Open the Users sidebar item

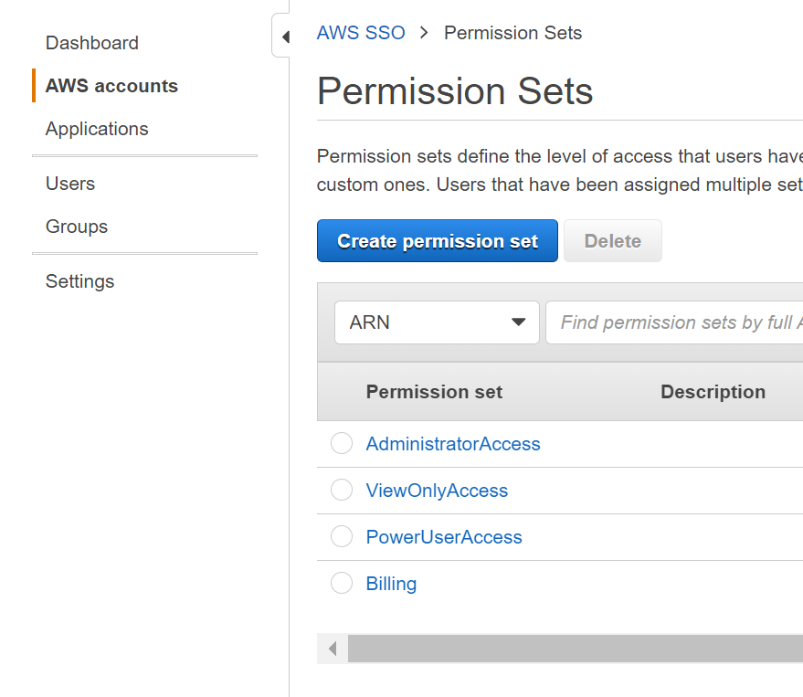(70, 184)
